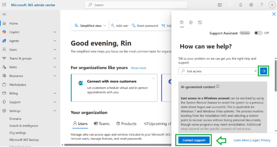
Task: Open account avatar R
Action: [272, 5]
